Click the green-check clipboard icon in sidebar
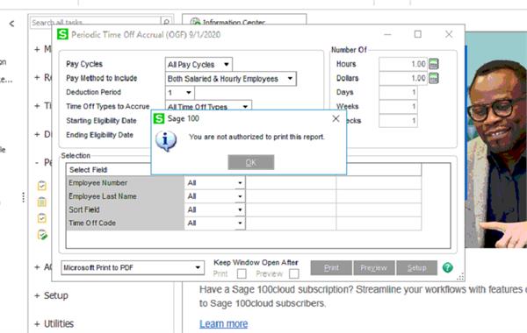Image resolution: width=527 pixels, height=333 pixels. pyautogui.click(x=42, y=235)
